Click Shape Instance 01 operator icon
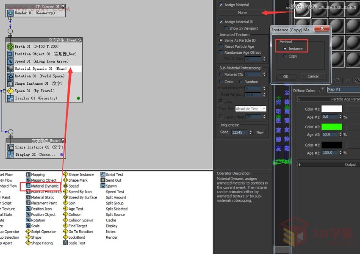360x254 pixels. coord(10,83)
